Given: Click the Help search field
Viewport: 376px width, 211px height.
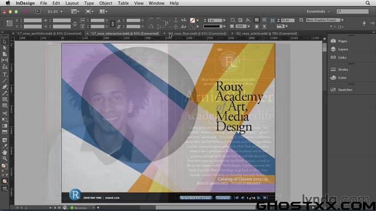Looking at the screenshot, I should point(353,11).
